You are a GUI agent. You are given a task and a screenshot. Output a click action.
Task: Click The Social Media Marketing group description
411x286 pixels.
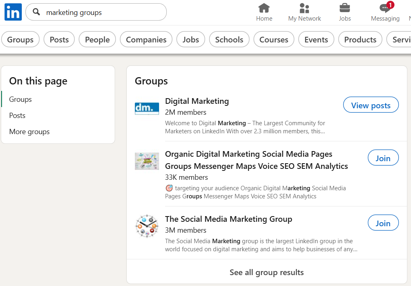coord(261,245)
